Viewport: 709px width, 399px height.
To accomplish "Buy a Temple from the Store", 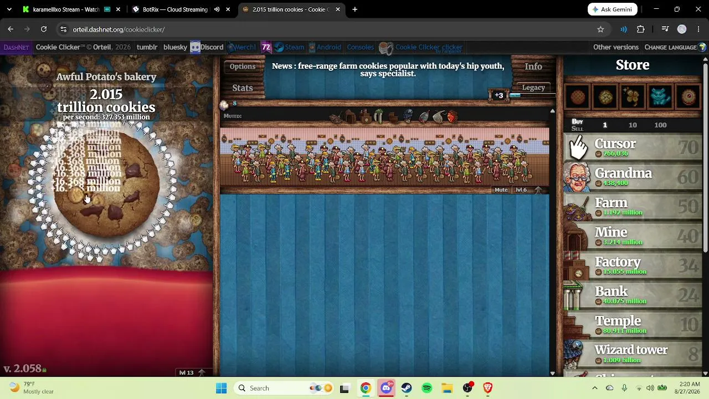I will 633,324.
